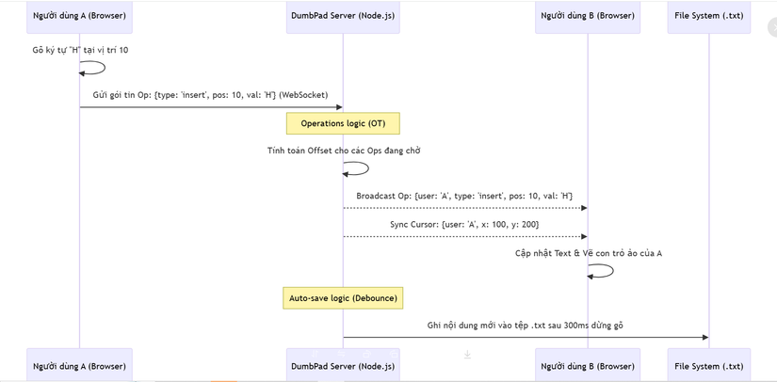
Task: Select the yellow Auto-save logic (Debounce) note
Action: (x=343, y=298)
